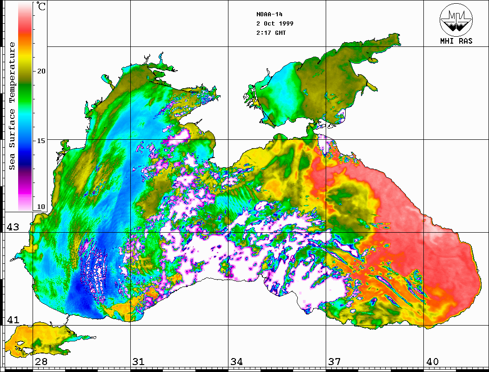Click the longitude label '34'

coord(237,361)
